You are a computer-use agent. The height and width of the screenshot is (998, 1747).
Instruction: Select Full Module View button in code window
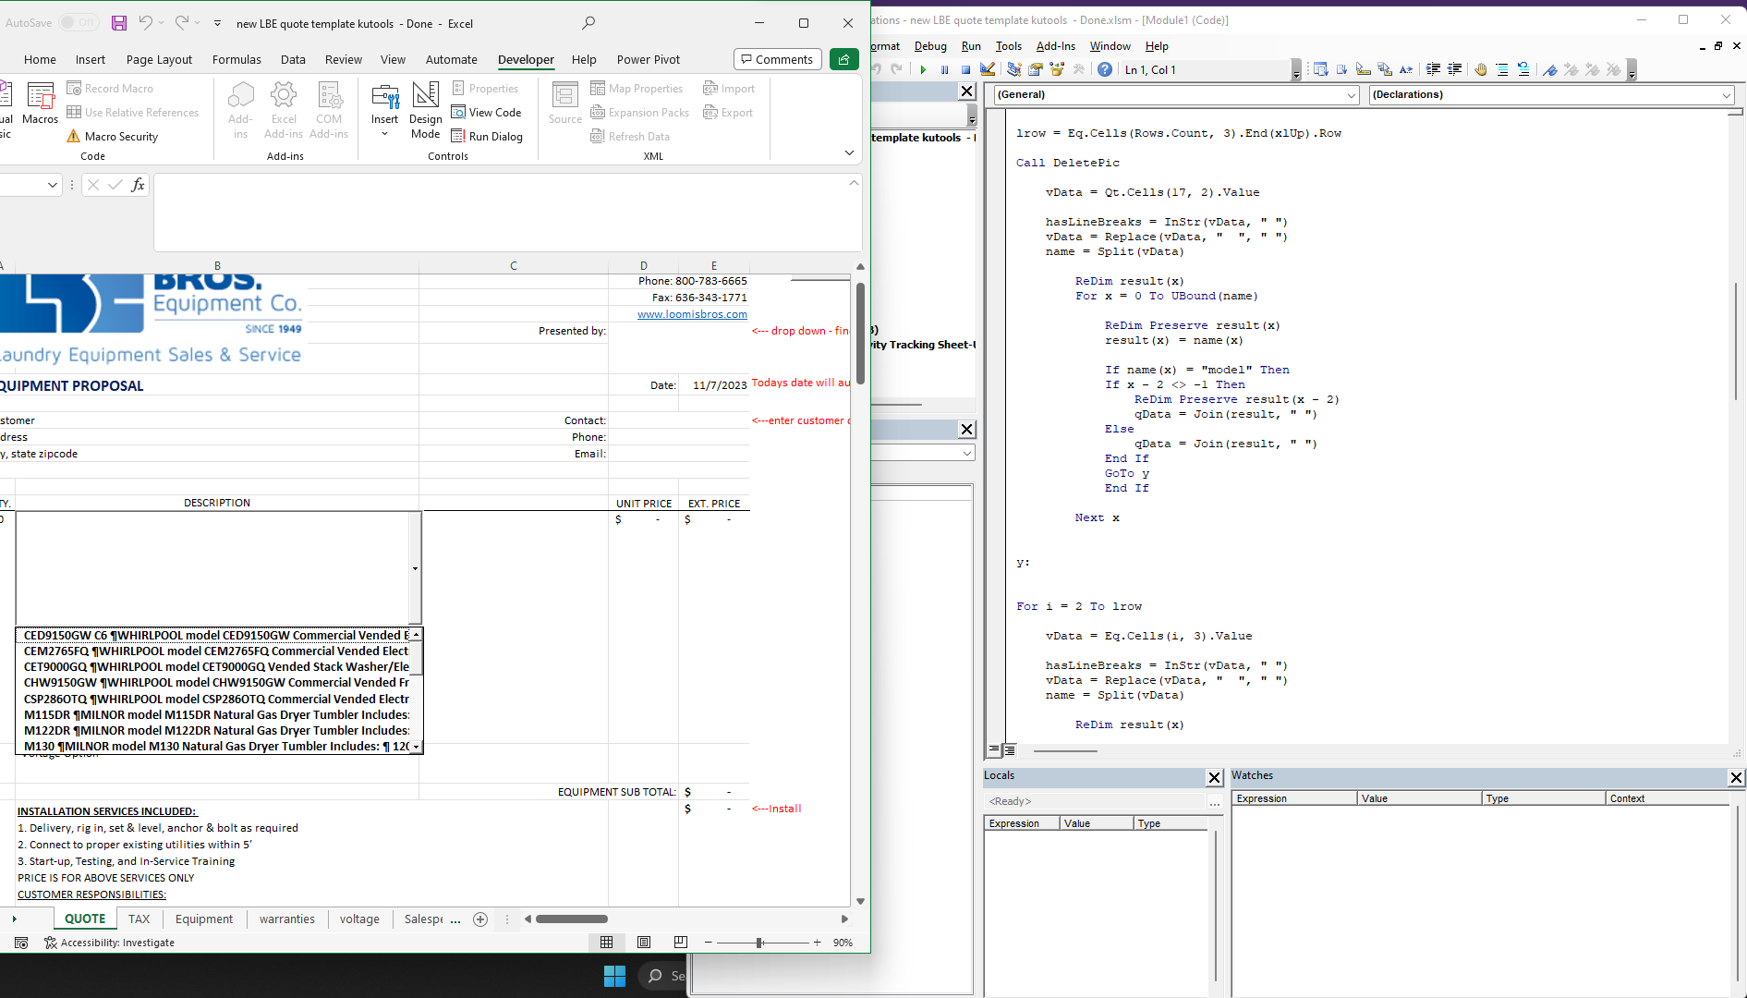[1010, 750]
